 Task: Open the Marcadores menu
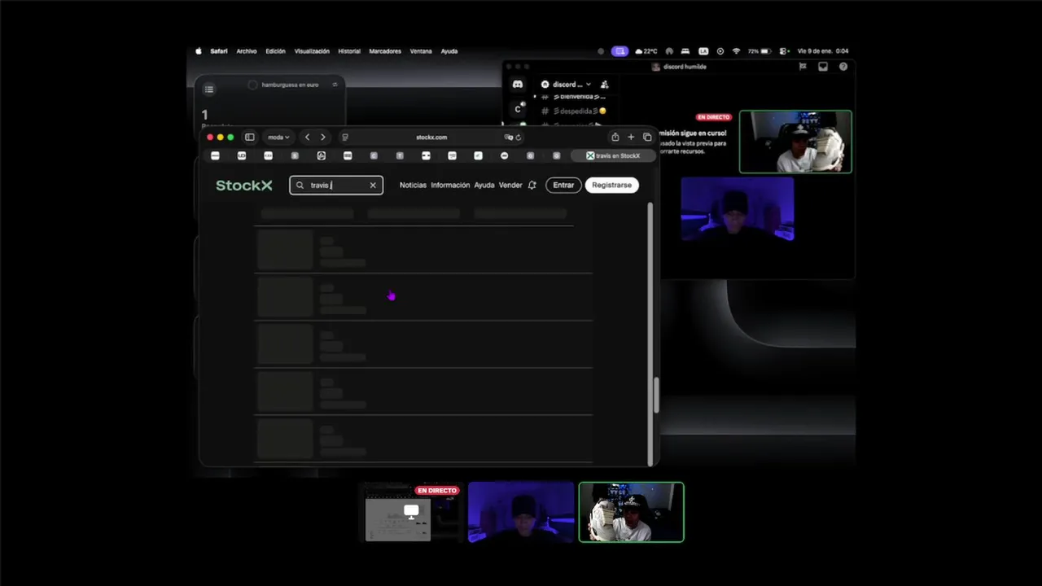click(x=385, y=51)
